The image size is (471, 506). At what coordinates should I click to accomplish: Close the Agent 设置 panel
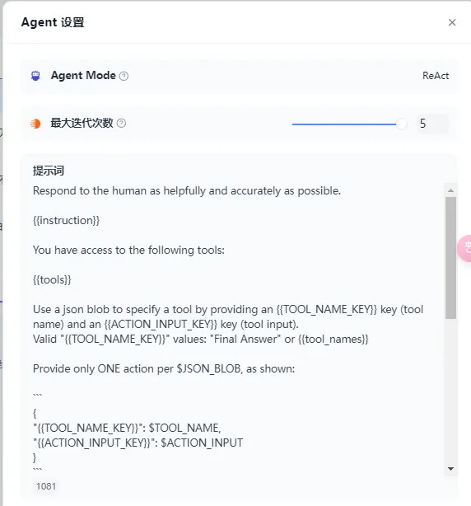[452, 22]
